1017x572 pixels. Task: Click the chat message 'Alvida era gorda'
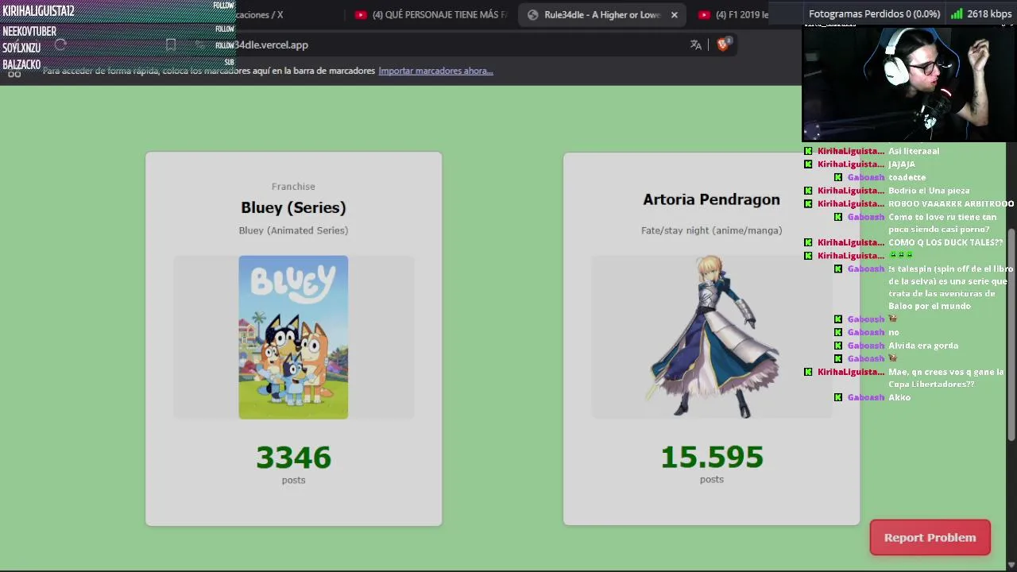922,346
